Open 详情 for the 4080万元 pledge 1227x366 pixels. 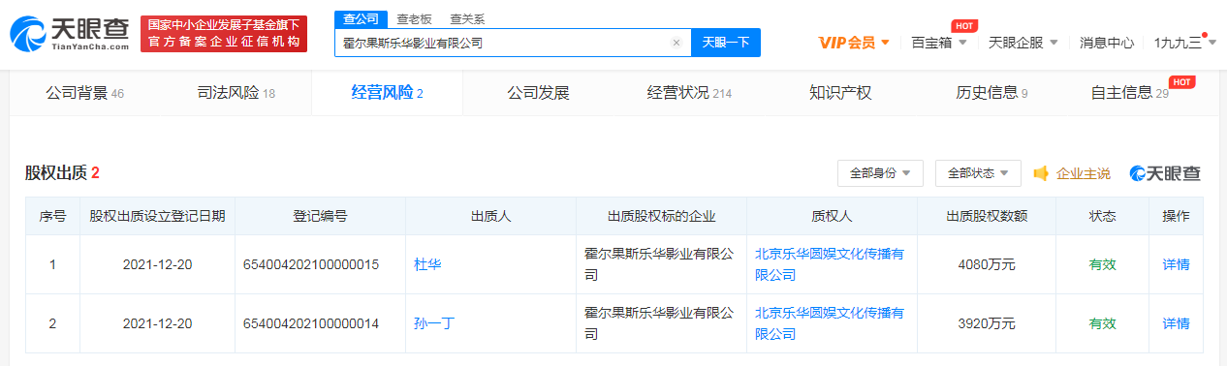[x=1176, y=264]
